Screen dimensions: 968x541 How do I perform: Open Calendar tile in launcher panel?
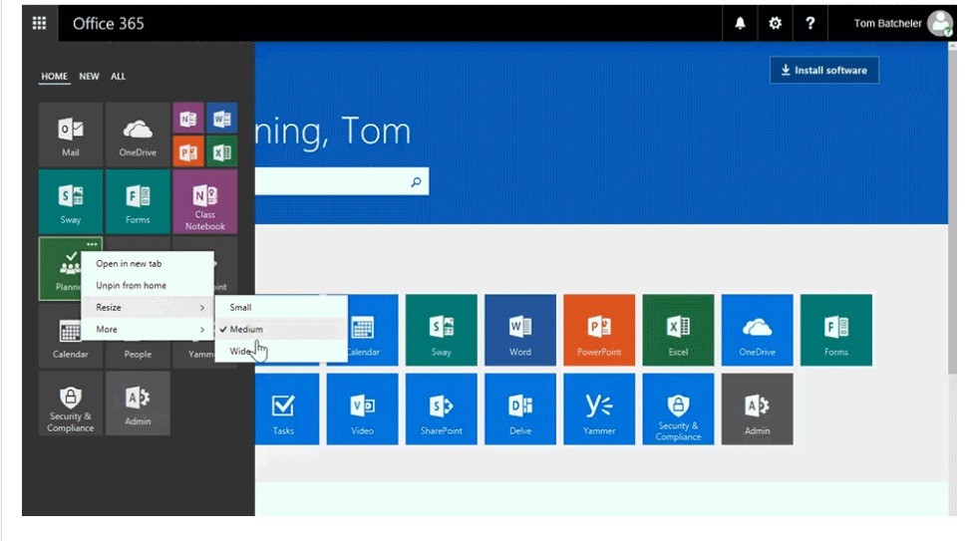tap(71, 336)
